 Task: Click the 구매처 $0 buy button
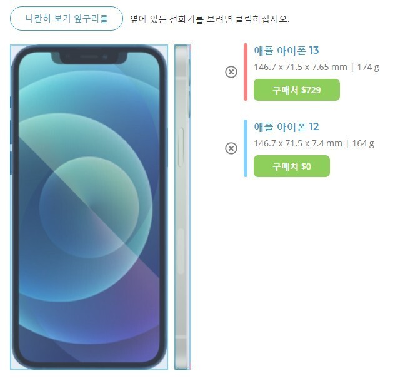(292, 166)
